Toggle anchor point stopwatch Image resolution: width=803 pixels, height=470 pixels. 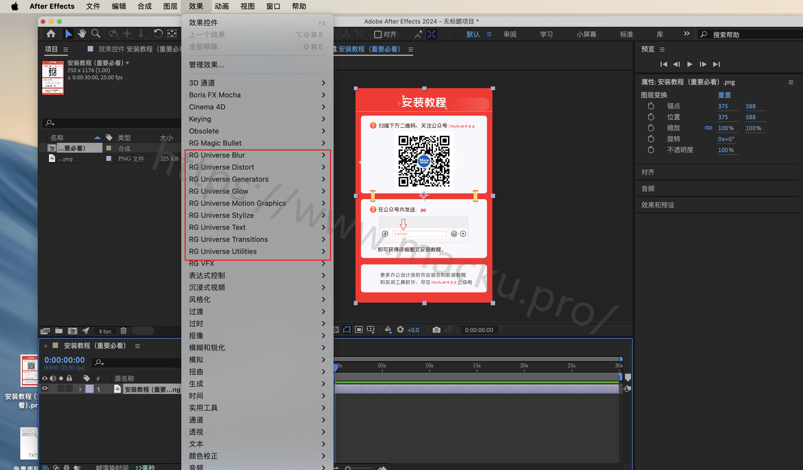651,106
